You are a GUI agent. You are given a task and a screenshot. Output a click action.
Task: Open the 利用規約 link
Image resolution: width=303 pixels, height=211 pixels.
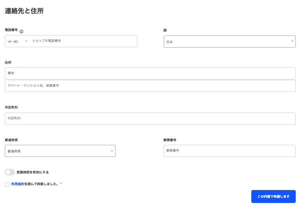[x=17, y=184]
